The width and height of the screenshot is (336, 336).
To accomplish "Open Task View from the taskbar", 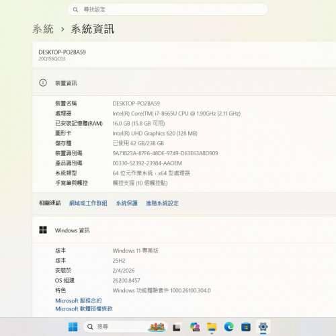I will pyautogui.click(x=177, y=327).
